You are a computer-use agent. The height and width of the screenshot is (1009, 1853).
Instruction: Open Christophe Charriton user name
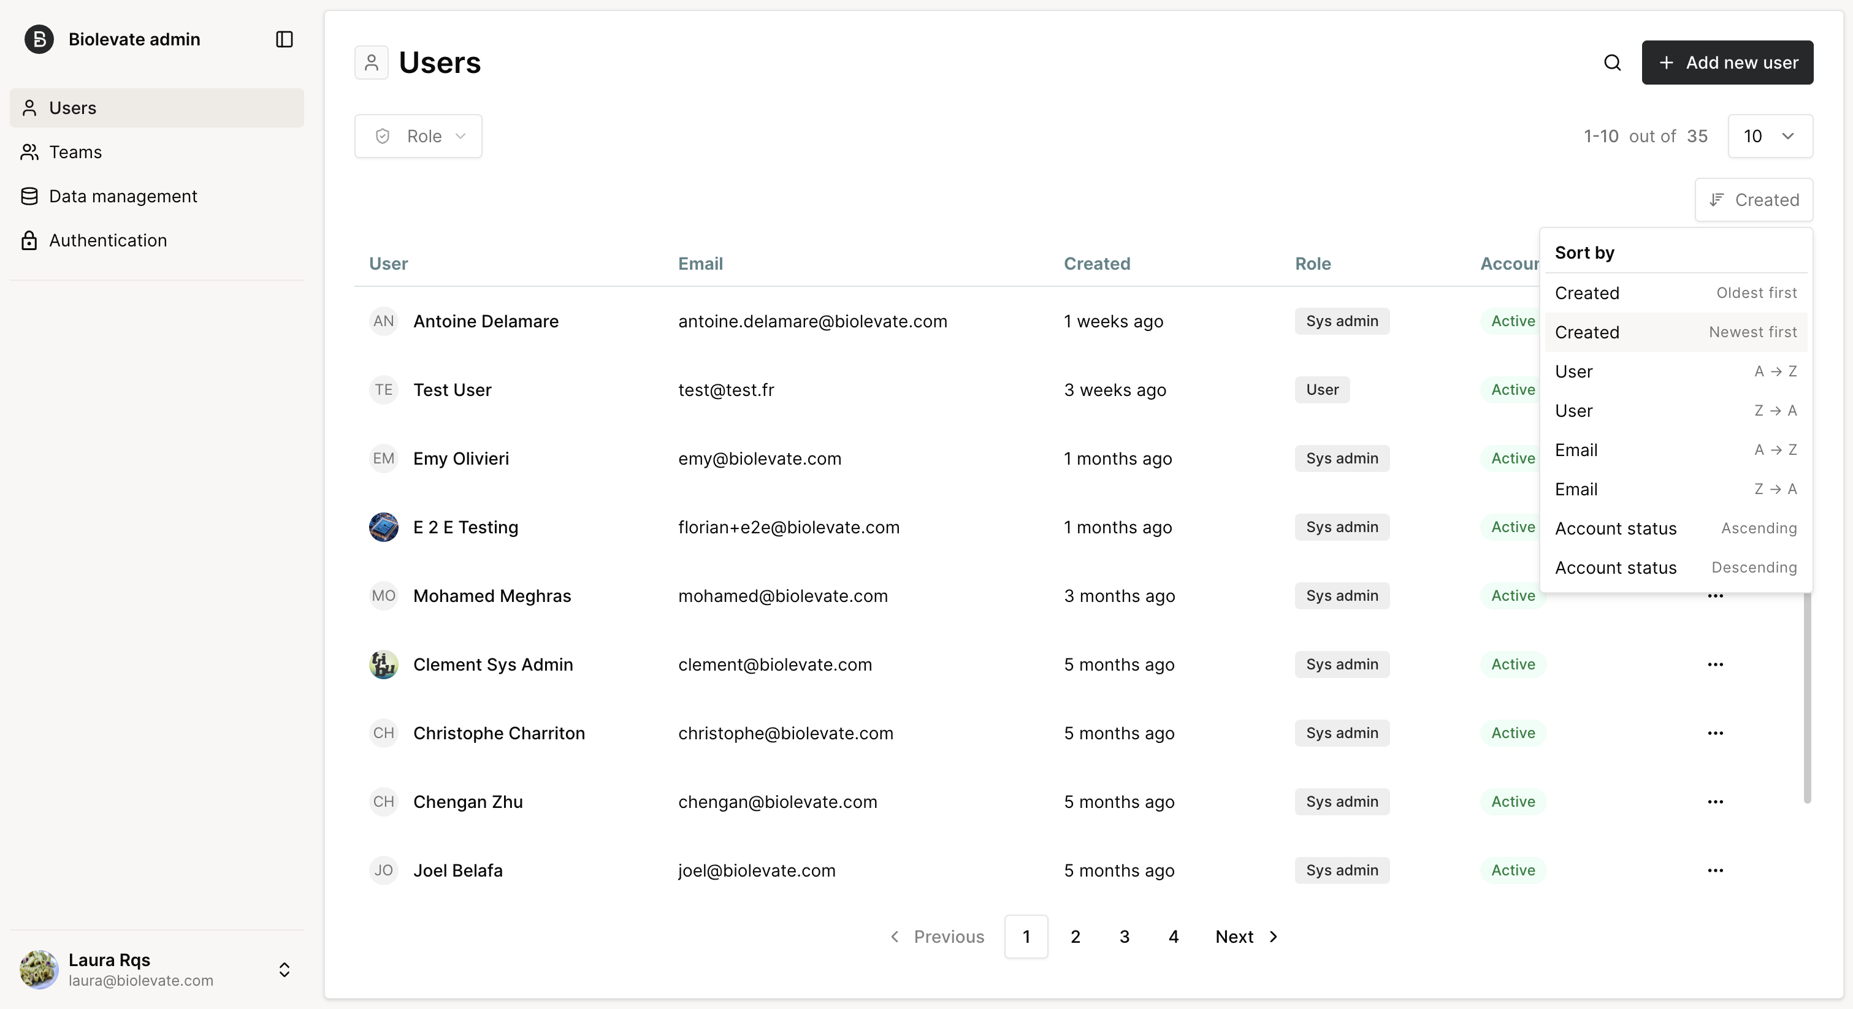499,733
